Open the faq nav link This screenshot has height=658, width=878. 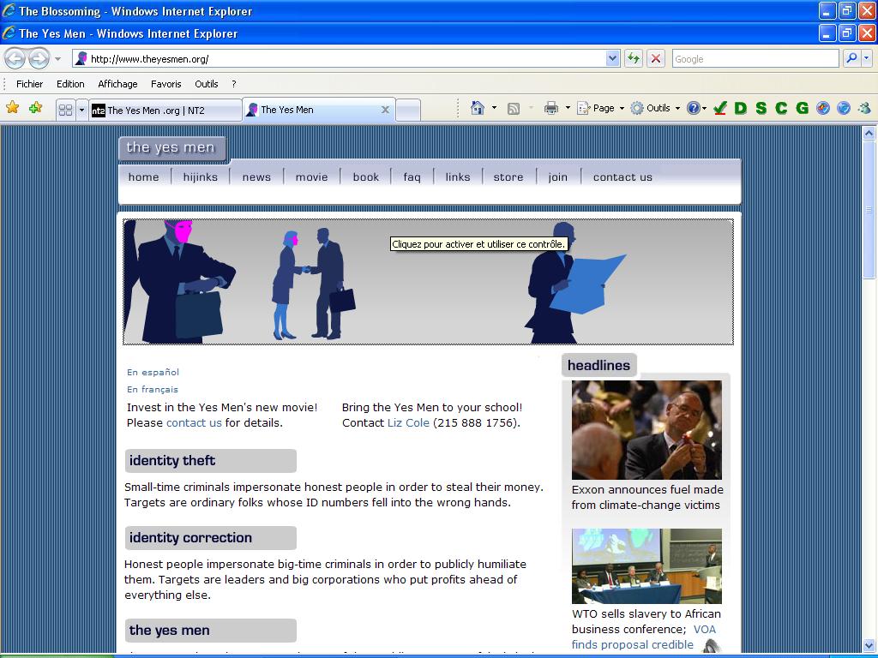(x=412, y=176)
